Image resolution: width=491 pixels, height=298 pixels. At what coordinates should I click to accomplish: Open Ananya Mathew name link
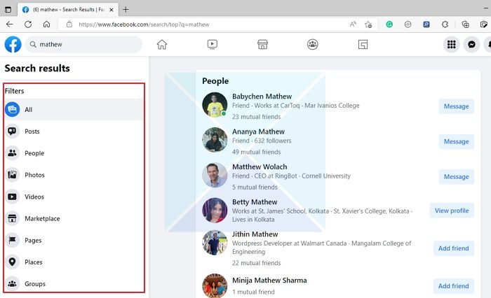point(258,132)
